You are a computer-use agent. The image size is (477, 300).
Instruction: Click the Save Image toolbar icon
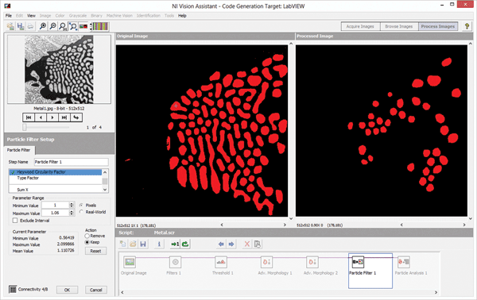pyautogui.click(x=21, y=26)
